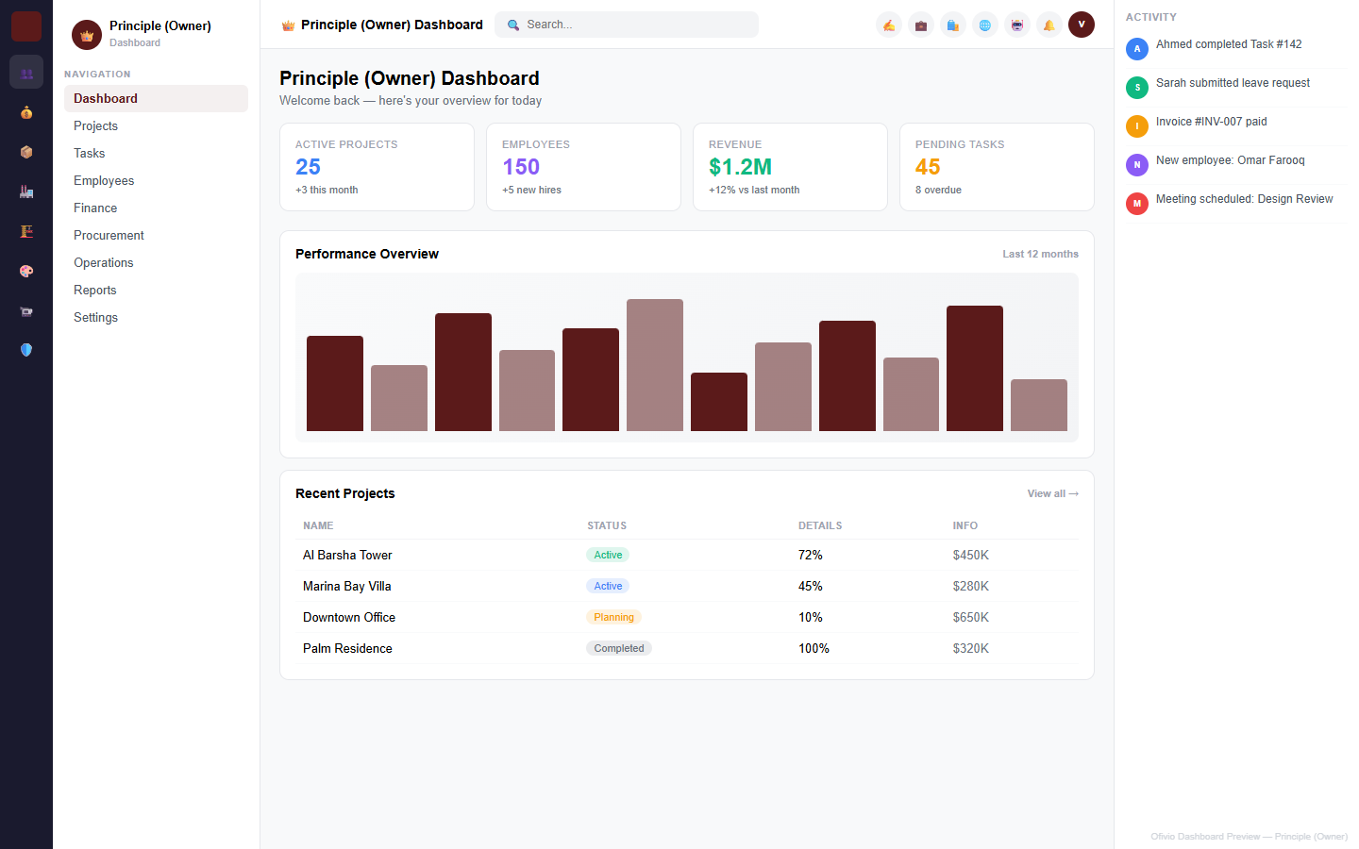The height and width of the screenshot is (849, 1359).
Task: Open Reports in the navigation
Action: point(156,290)
